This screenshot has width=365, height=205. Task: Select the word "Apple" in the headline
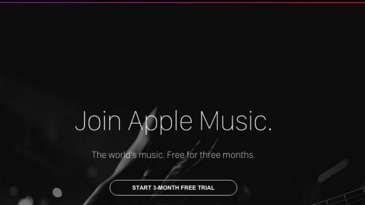point(160,122)
